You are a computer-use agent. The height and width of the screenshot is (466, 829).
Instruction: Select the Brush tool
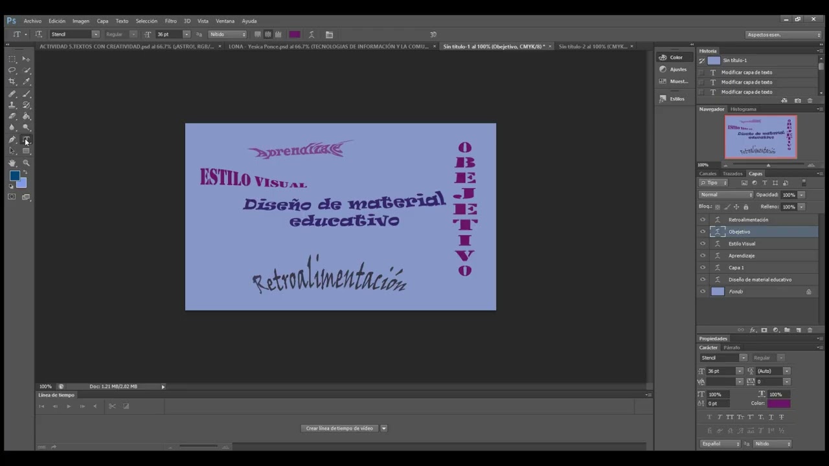point(27,93)
